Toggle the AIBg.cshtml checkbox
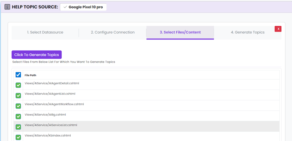This screenshot has height=141, width=292. (x=18, y=117)
